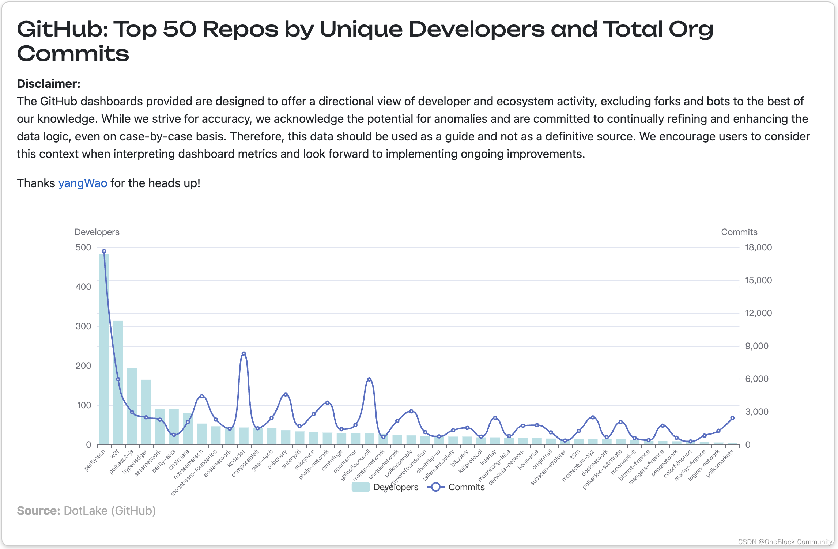Click the subquery commits peak point
This screenshot has height=549, width=838.
[286, 395]
